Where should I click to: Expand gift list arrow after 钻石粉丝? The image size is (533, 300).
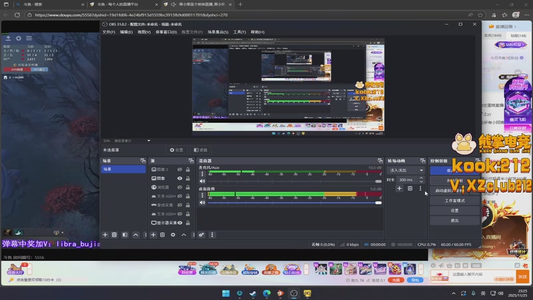[306, 269]
